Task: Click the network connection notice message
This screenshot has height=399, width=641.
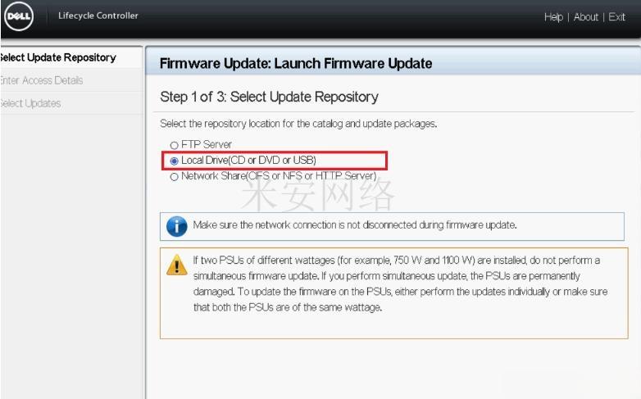Action: [355, 224]
